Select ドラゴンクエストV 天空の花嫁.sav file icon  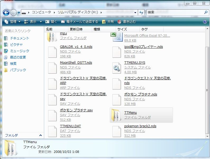click(x=52, y=100)
